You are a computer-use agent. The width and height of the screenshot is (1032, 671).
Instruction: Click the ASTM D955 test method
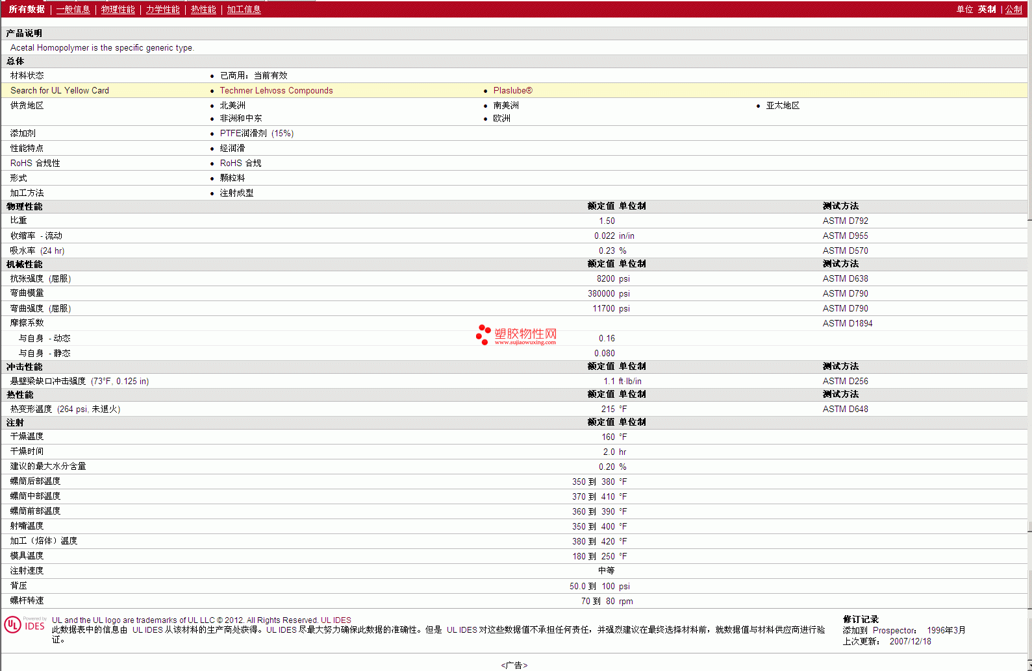pyautogui.click(x=845, y=236)
